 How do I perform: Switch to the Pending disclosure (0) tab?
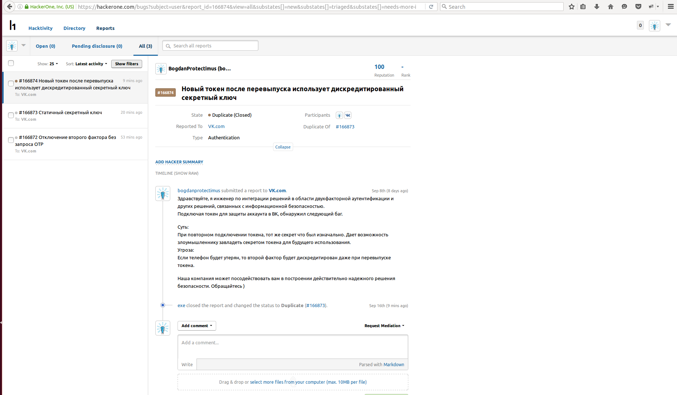coord(97,46)
